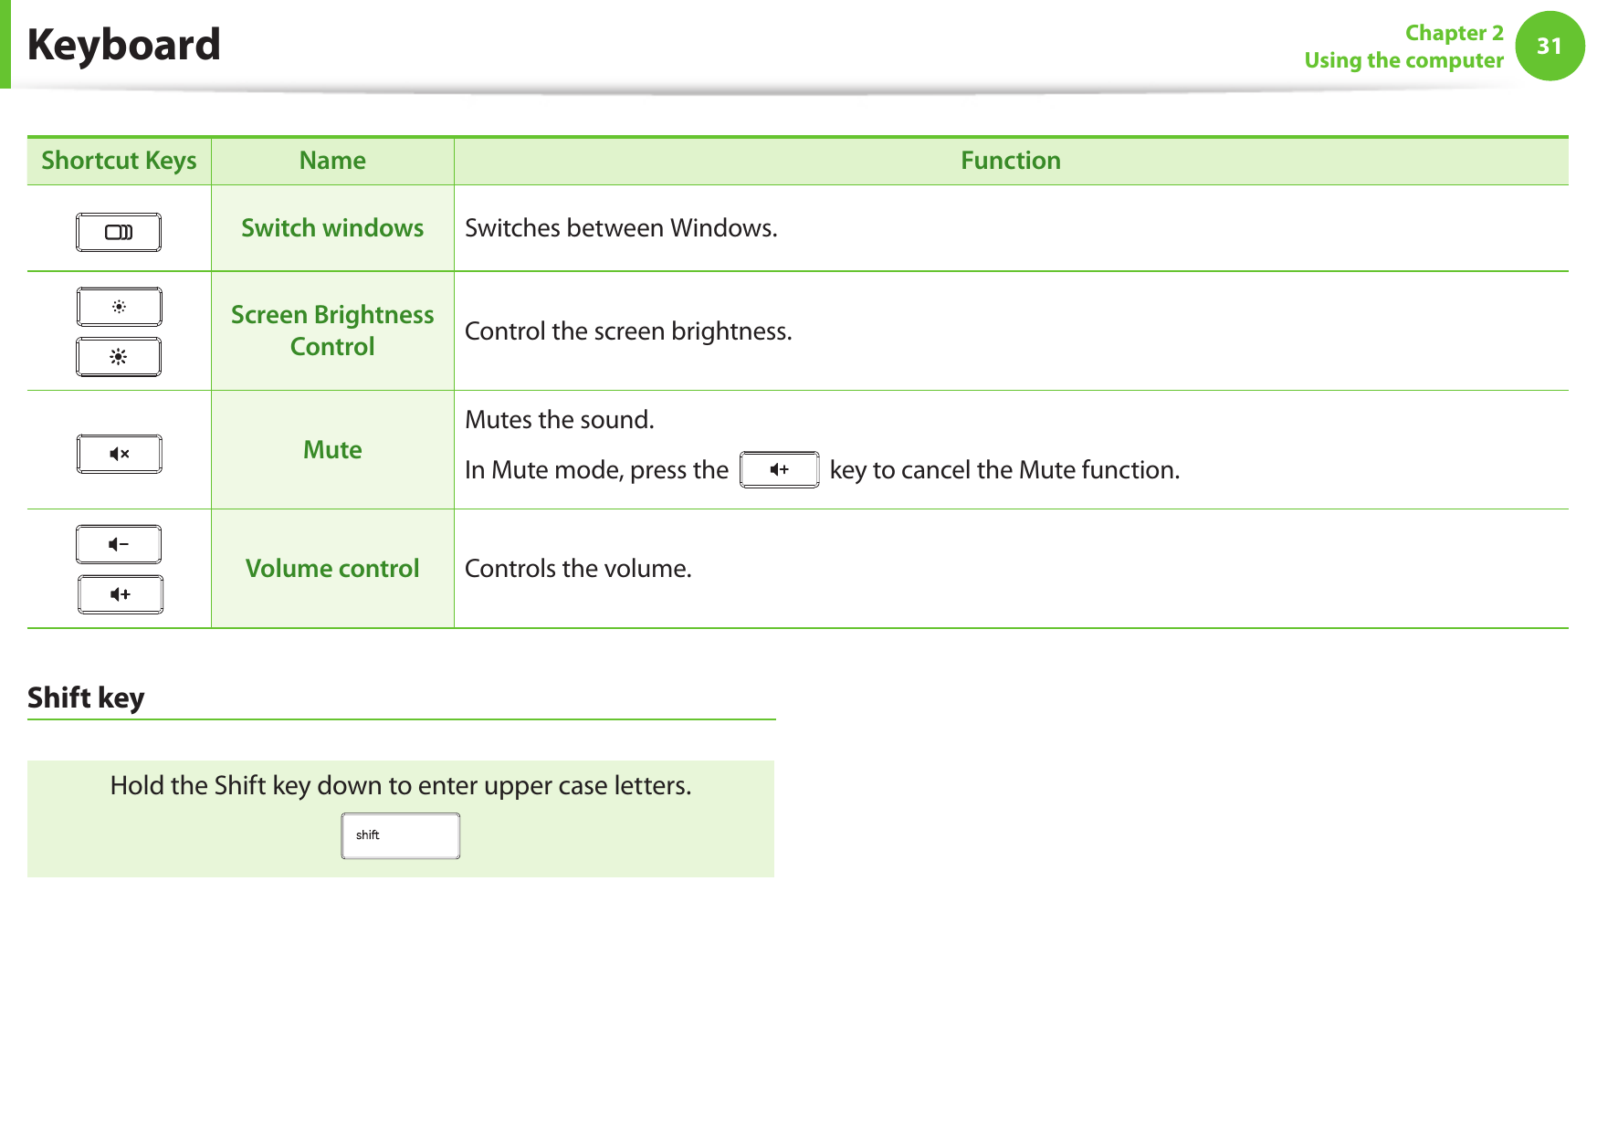
Task: Click the Switch windows key icon
Action: click(x=119, y=232)
